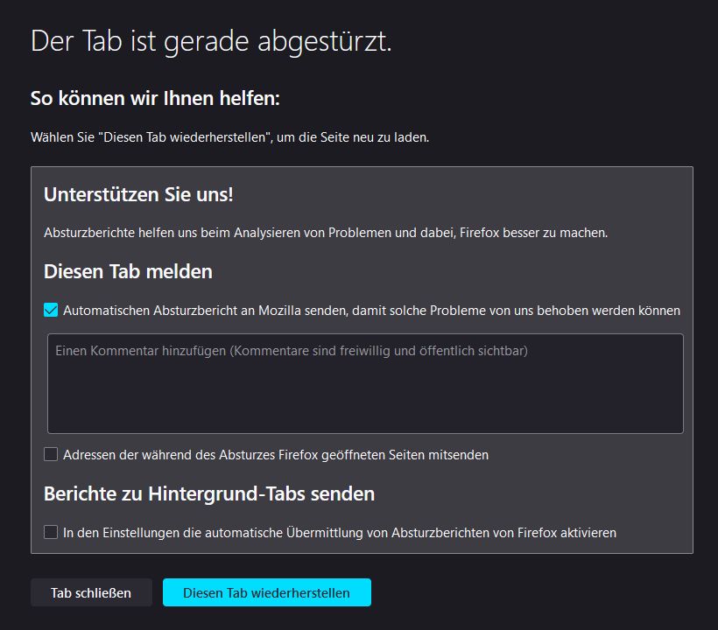This screenshot has height=630, width=718.
Task: Focus the comment text area
Action: point(364,394)
